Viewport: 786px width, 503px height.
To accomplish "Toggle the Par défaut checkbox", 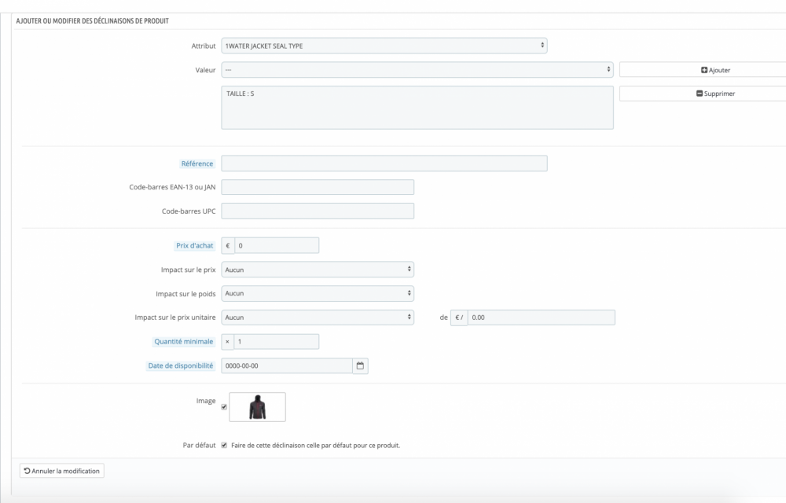I will [224, 445].
